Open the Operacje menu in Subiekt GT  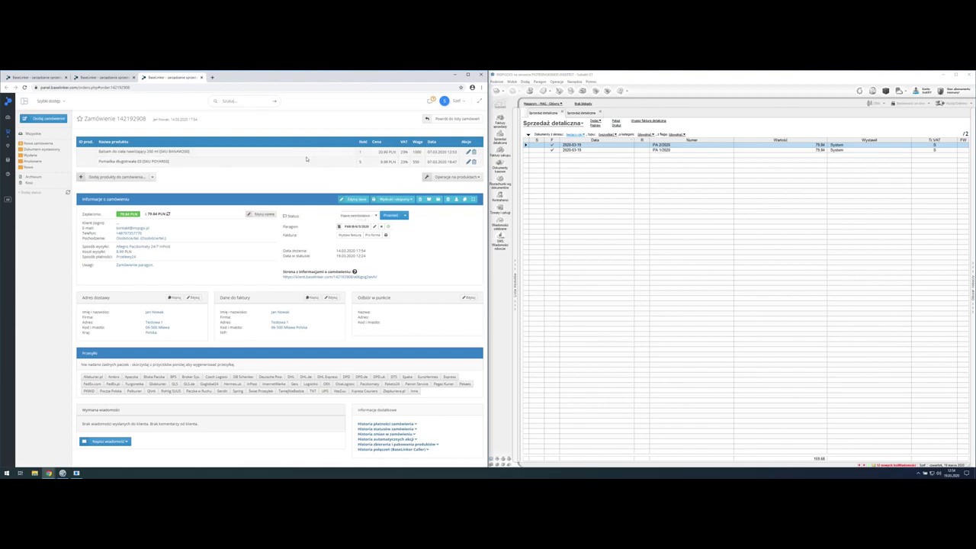click(x=557, y=82)
